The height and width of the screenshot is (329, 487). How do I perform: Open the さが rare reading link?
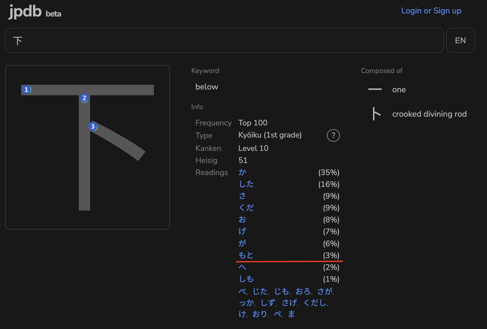pos(325,291)
